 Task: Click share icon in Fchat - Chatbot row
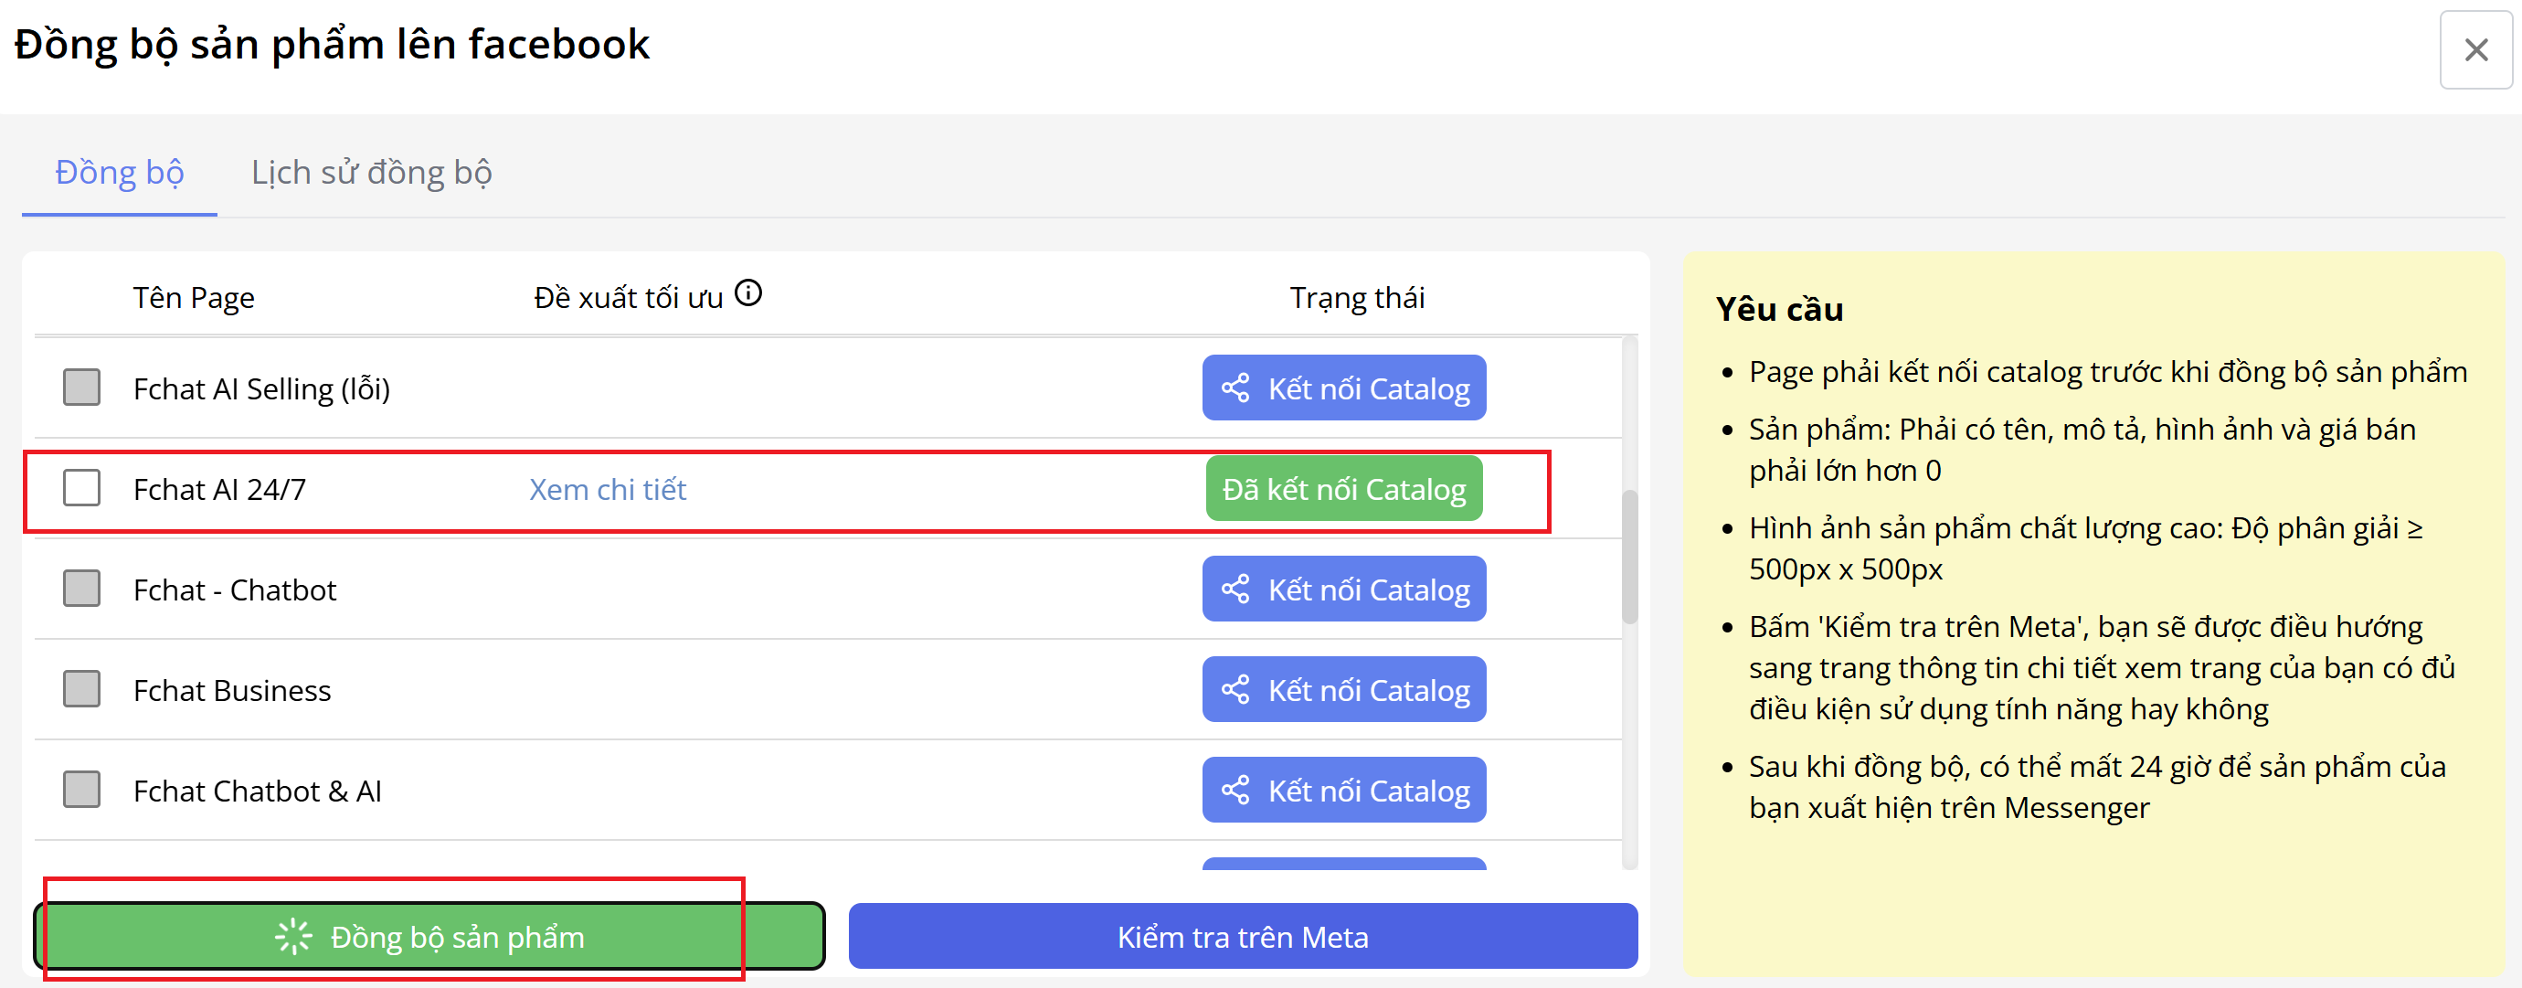[x=1235, y=590]
